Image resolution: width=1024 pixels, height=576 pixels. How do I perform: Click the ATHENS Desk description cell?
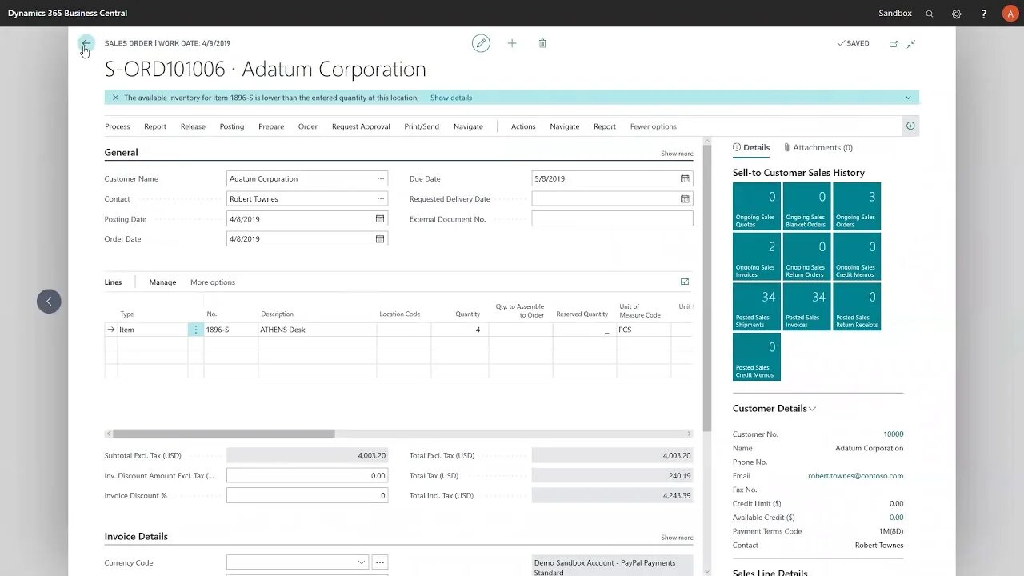point(317,330)
